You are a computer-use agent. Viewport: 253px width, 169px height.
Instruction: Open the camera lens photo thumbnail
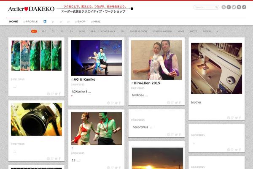coord(36,119)
